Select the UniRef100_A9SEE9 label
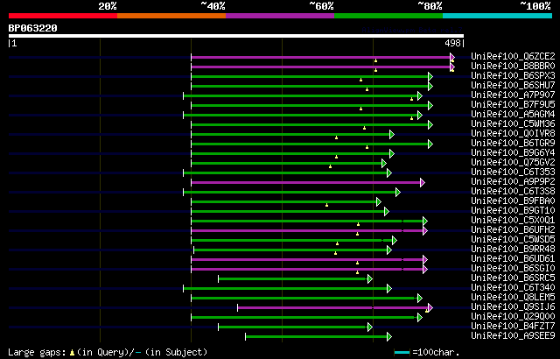The height and width of the screenshot is (359, 560). (513, 336)
